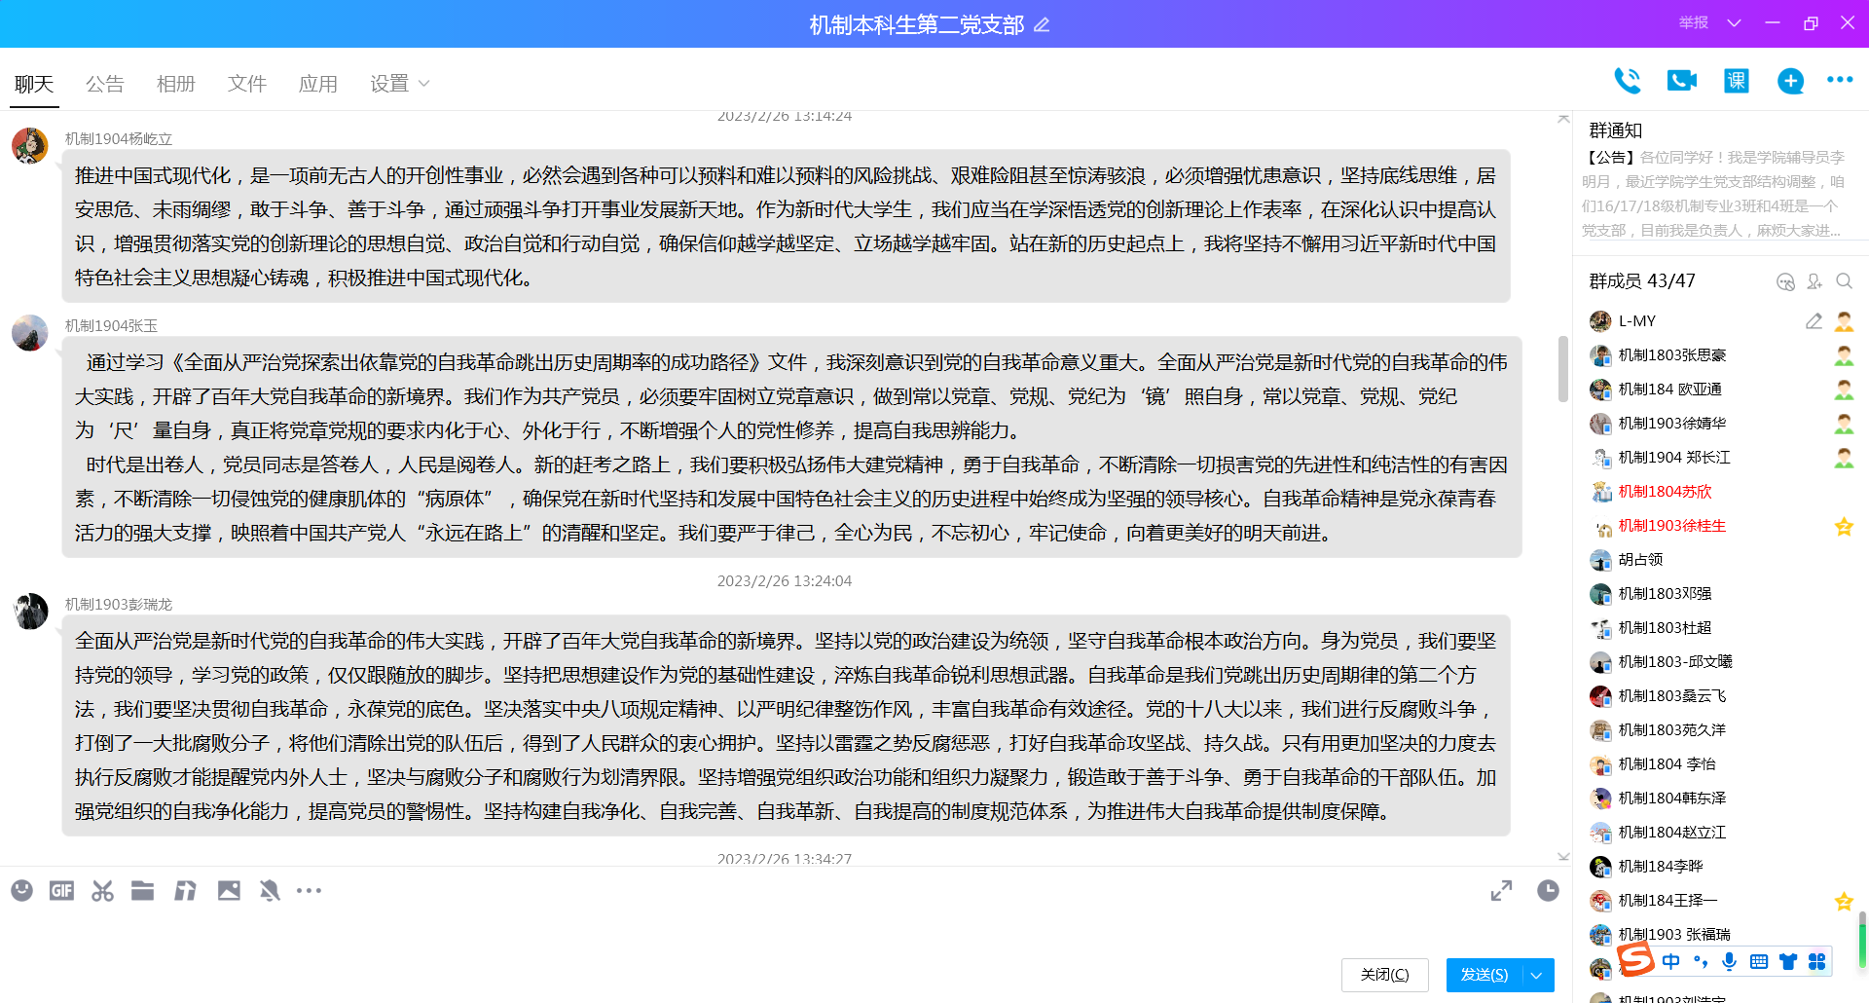Image resolution: width=1869 pixels, height=1003 pixels.
Task: Start a video call
Action: 1681,82
